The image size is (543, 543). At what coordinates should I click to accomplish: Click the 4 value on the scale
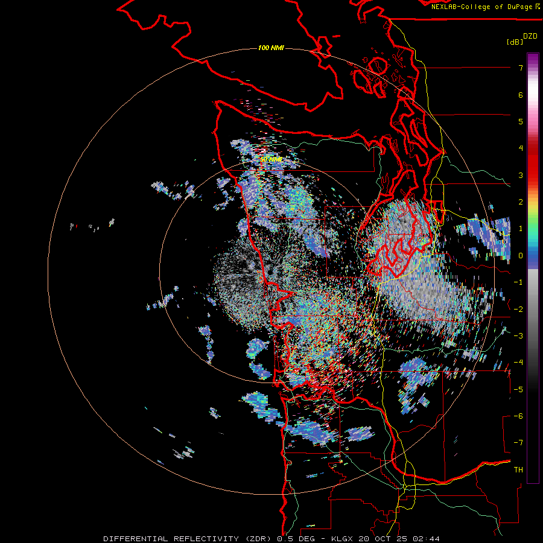[521, 148]
